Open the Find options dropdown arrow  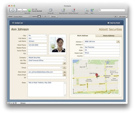pyautogui.click(x=88, y=11)
